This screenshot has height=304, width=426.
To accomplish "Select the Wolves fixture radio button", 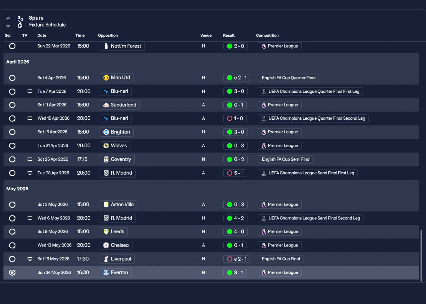I will [x=12, y=146].
